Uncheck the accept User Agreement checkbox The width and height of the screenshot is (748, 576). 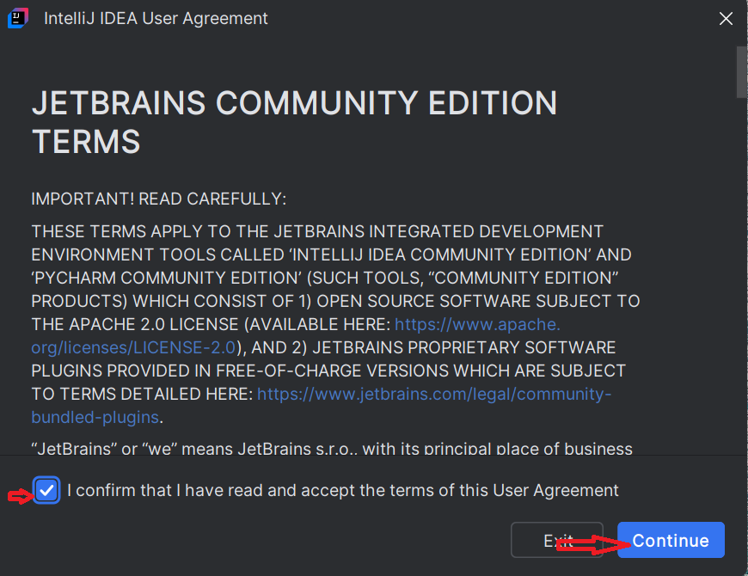tap(46, 490)
